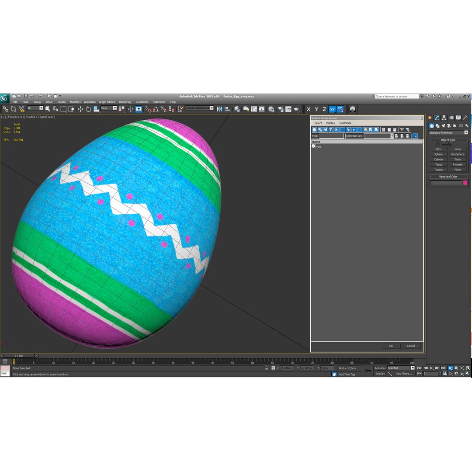Toggle Percent Snap icon

[163, 109]
